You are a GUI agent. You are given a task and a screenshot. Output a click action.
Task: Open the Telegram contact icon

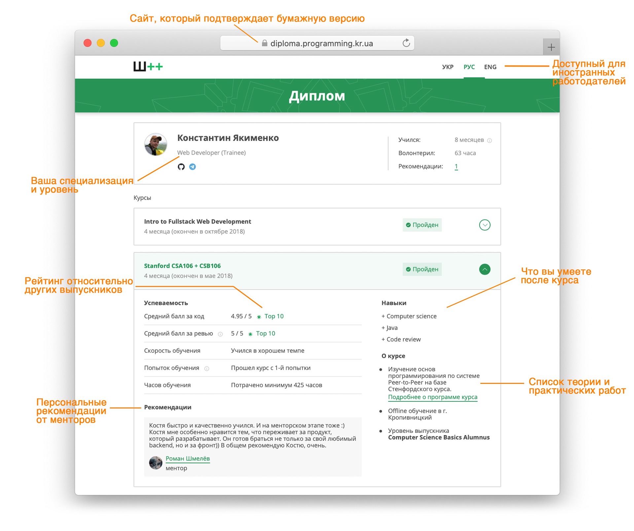pyautogui.click(x=193, y=167)
